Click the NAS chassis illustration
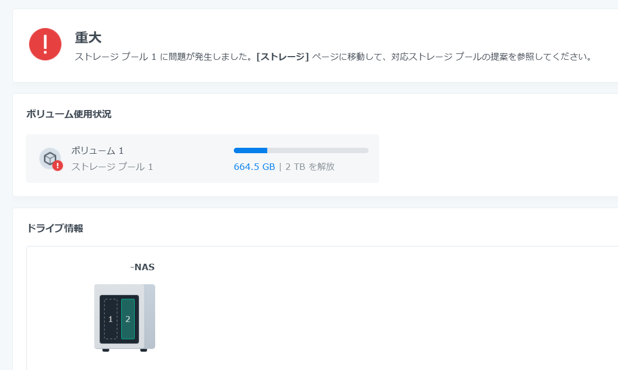618x370 pixels. pyautogui.click(x=124, y=317)
